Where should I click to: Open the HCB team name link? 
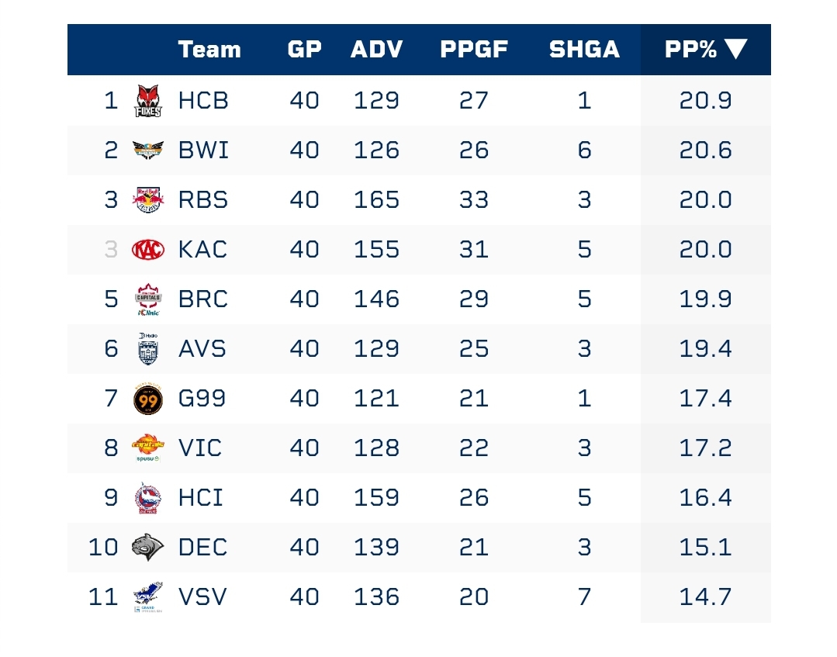point(203,101)
